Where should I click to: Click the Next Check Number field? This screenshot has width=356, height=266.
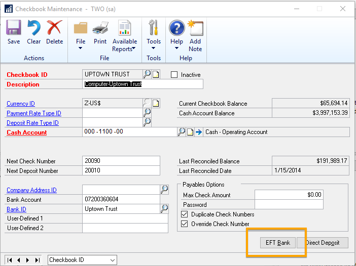click(x=121, y=161)
